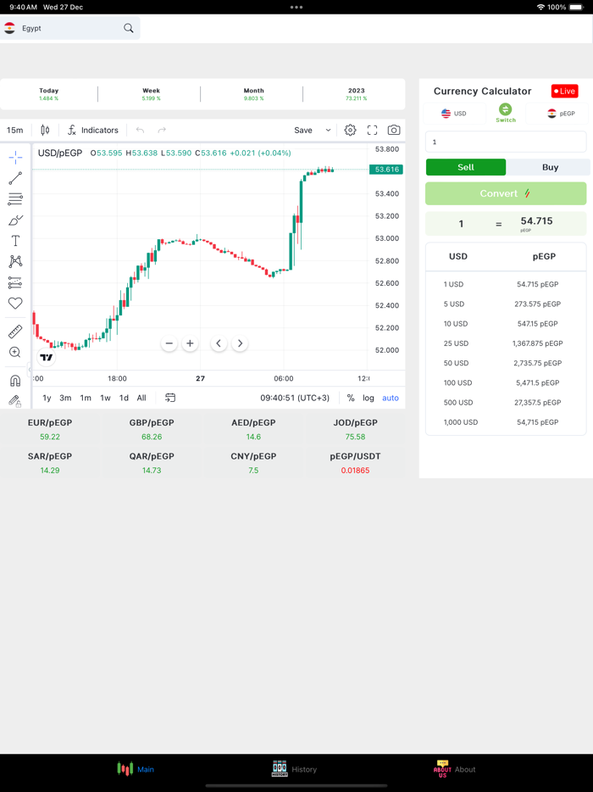593x792 pixels.
Task: Set chart range to 1y
Action: [47, 398]
